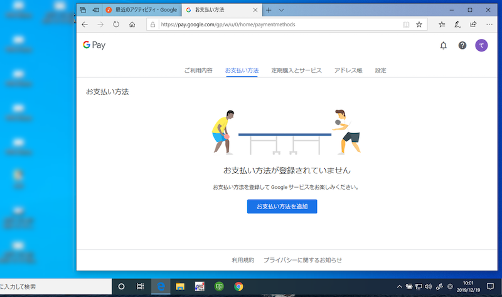The height and width of the screenshot is (297, 502).
Task: Open the help question mark icon
Action: tap(462, 45)
